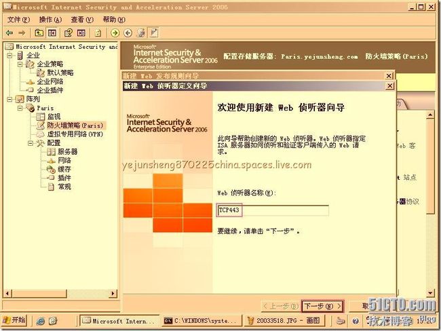The image size is (441, 331).
Task: Click the second quick launch icon
Action: click(x=53, y=321)
